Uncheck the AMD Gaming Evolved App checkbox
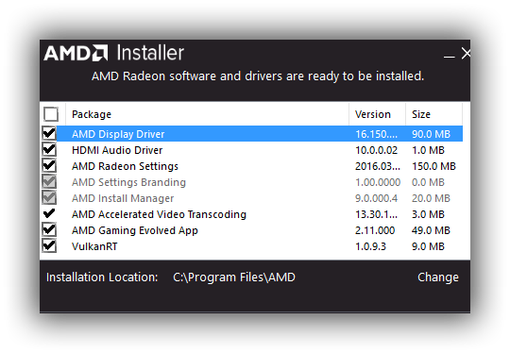Image resolution: width=510 pixels, height=353 pixels. pyautogui.click(x=49, y=230)
